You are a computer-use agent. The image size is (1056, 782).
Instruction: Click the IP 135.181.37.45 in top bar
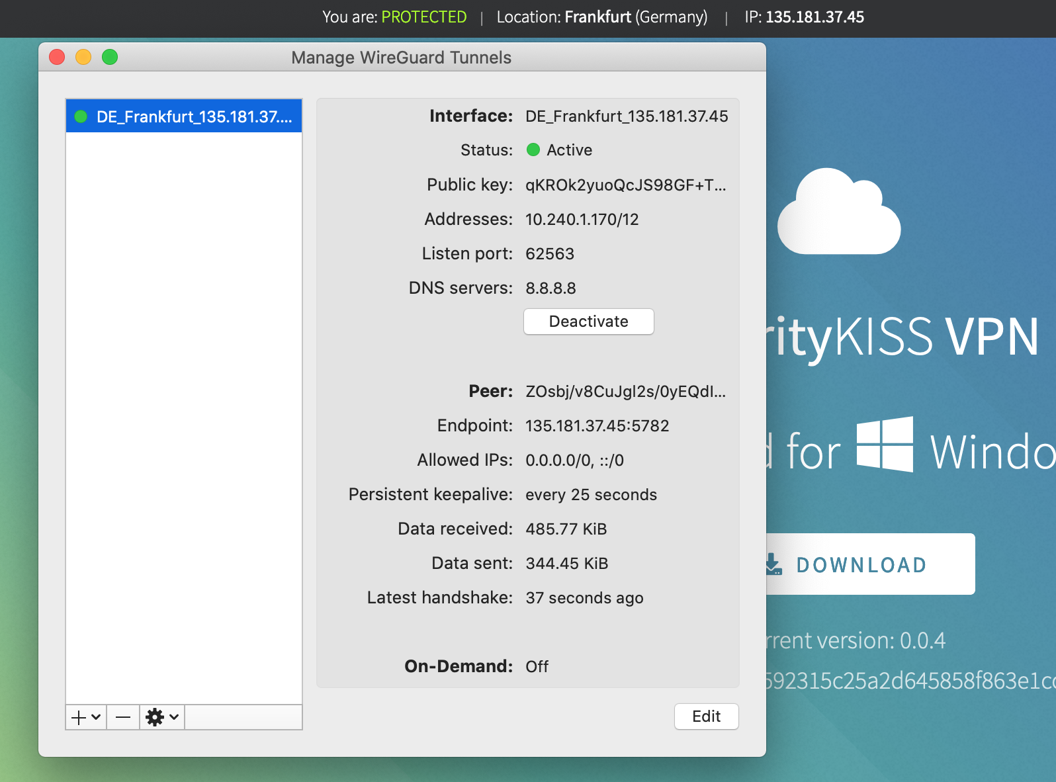click(x=814, y=17)
